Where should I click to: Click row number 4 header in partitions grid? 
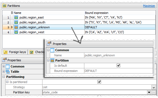(7, 32)
